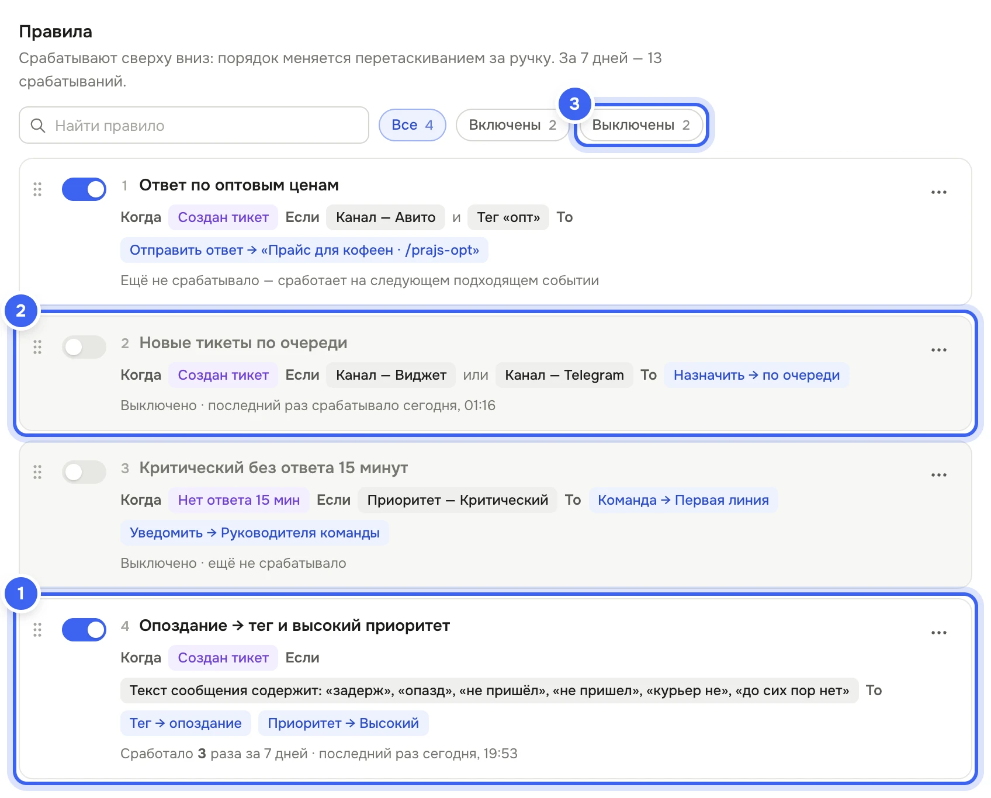Turn off the «Опоздание → тег и высокий приоритет» toggle

pyautogui.click(x=84, y=630)
